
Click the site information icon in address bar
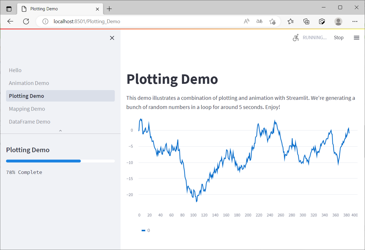click(x=45, y=21)
